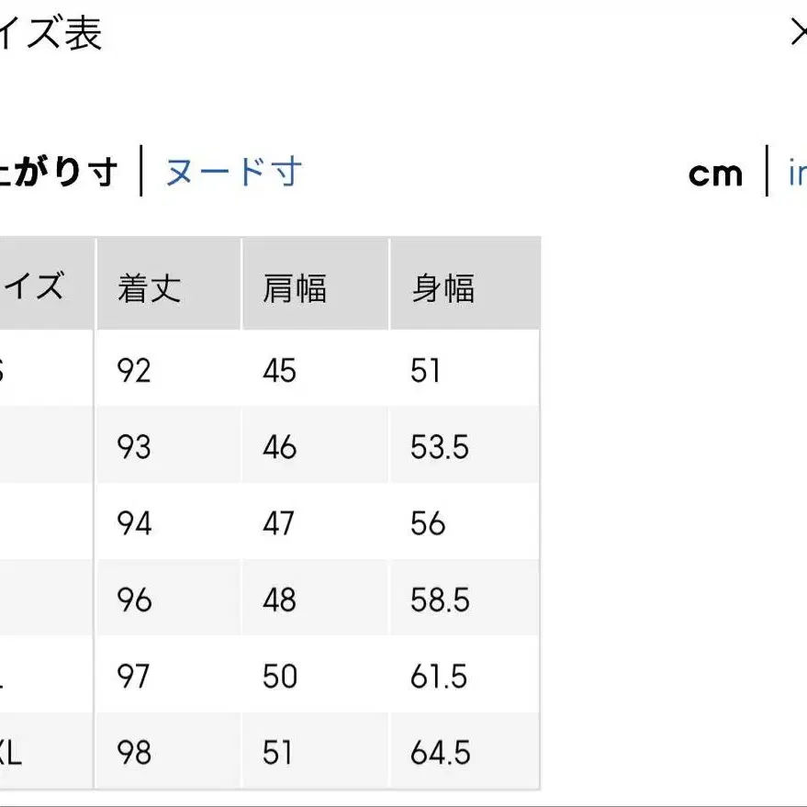Select the 51 shoulder width for XXL
Screen dimensions: 807x807
pos(278,753)
